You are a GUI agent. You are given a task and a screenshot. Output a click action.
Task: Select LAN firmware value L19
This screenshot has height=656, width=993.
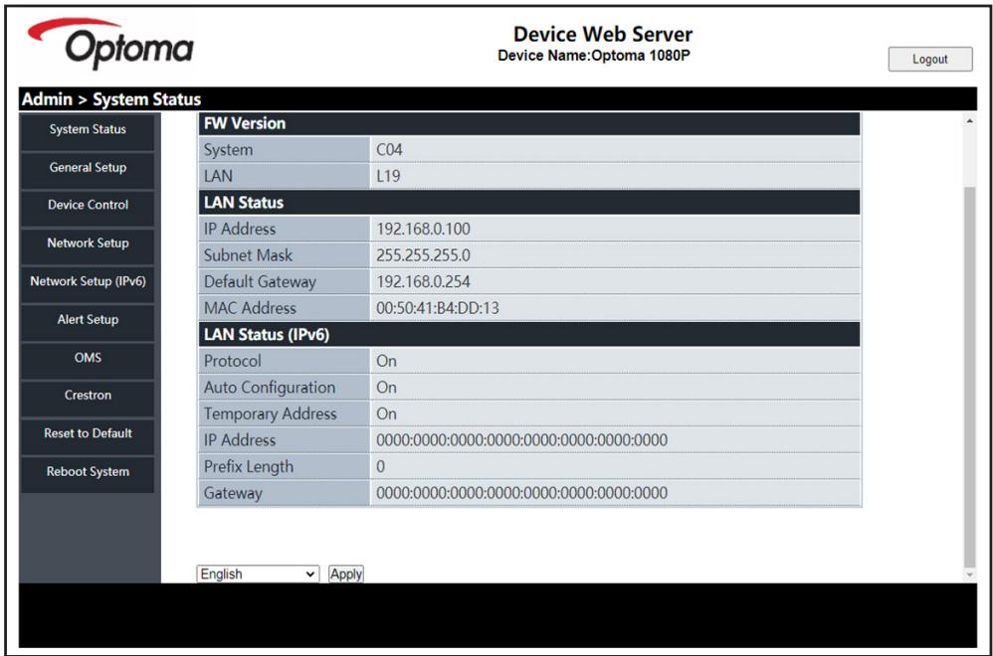coord(388,177)
